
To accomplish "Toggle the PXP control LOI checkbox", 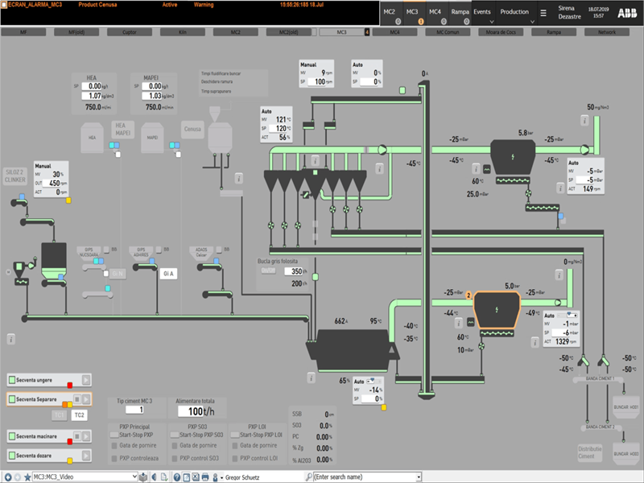I will point(236,459).
